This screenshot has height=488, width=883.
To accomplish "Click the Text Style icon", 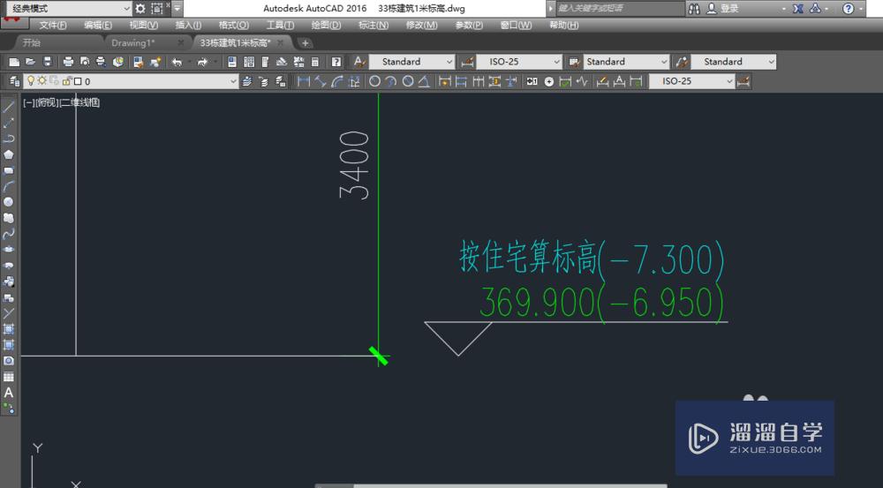I will click(x=358, y=62).
